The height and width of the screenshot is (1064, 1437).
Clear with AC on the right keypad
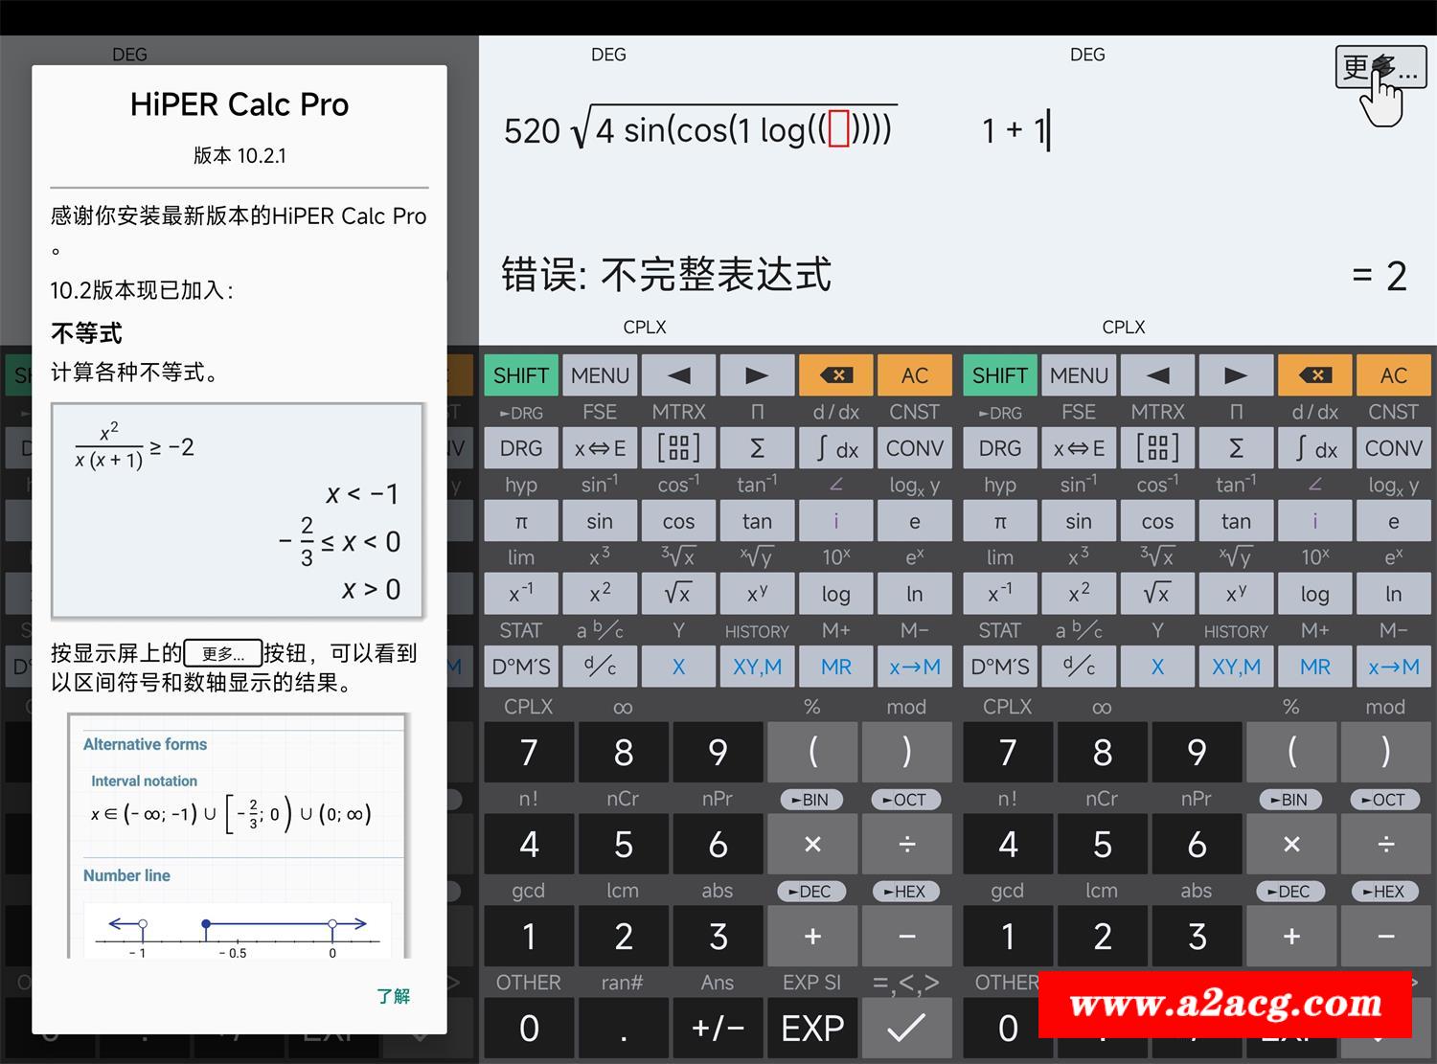[x=1393, y=375]
